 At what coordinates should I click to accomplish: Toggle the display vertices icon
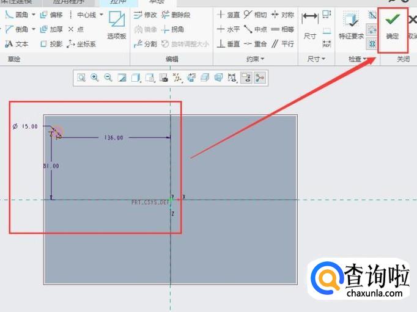tap(260, 78)
